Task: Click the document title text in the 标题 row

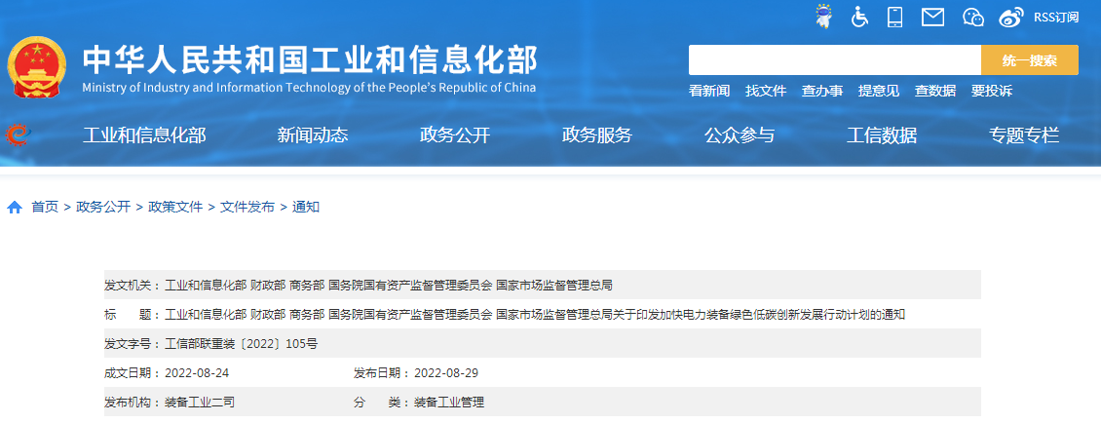Action: tap(535, 315)
